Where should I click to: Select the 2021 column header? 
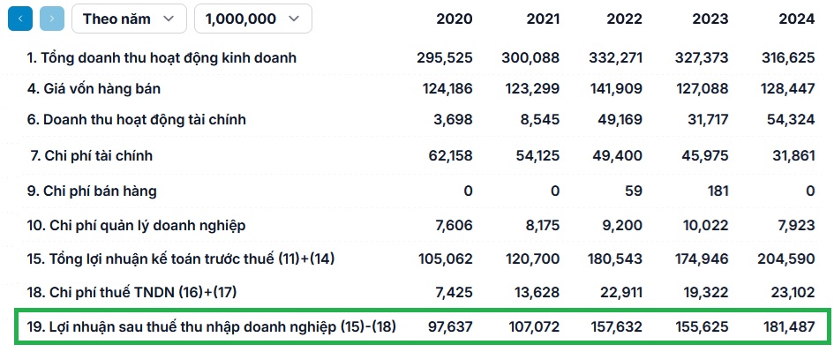pyautogui.click(x=543, y=19)
